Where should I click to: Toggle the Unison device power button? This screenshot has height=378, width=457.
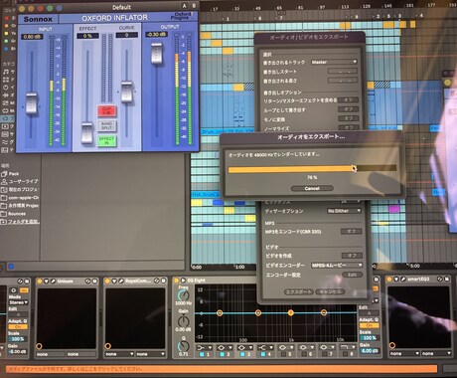point(40,282)
